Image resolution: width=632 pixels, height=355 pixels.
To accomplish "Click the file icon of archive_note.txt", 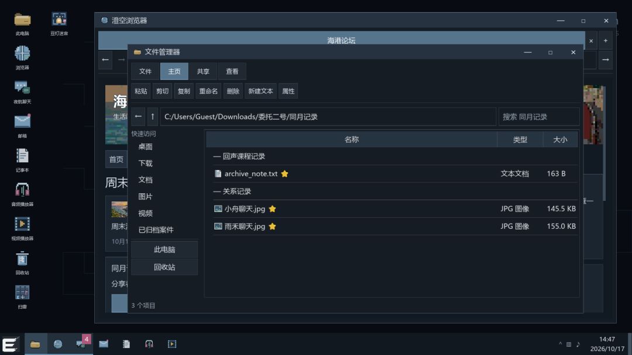I will 218,173.
